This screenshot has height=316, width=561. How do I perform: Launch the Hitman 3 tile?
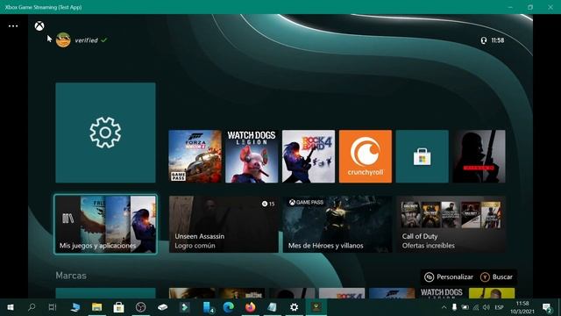pos(479,156)
